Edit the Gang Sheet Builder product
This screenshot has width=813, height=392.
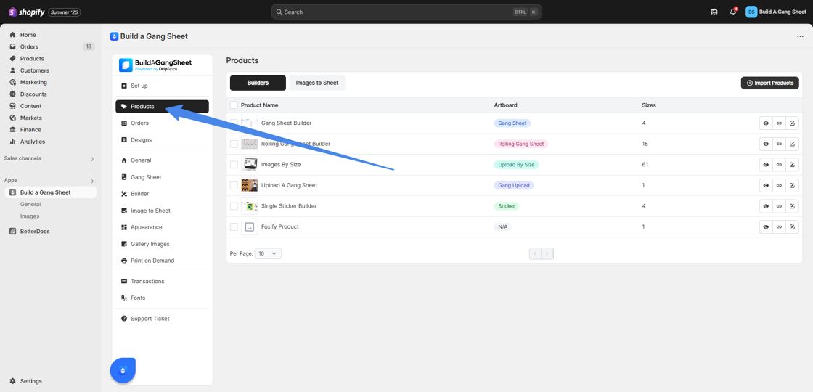[x=792, y=123]
